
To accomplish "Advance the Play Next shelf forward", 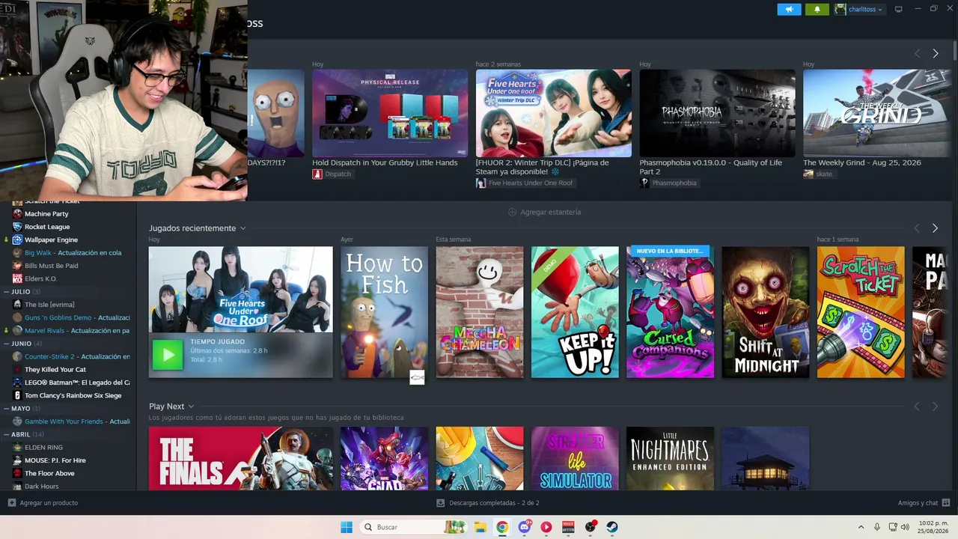I will [x=935, y=406].
